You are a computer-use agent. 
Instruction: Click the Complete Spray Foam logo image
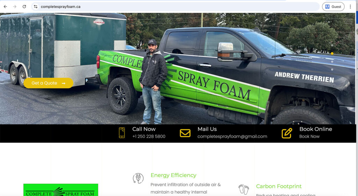[61, 190]
